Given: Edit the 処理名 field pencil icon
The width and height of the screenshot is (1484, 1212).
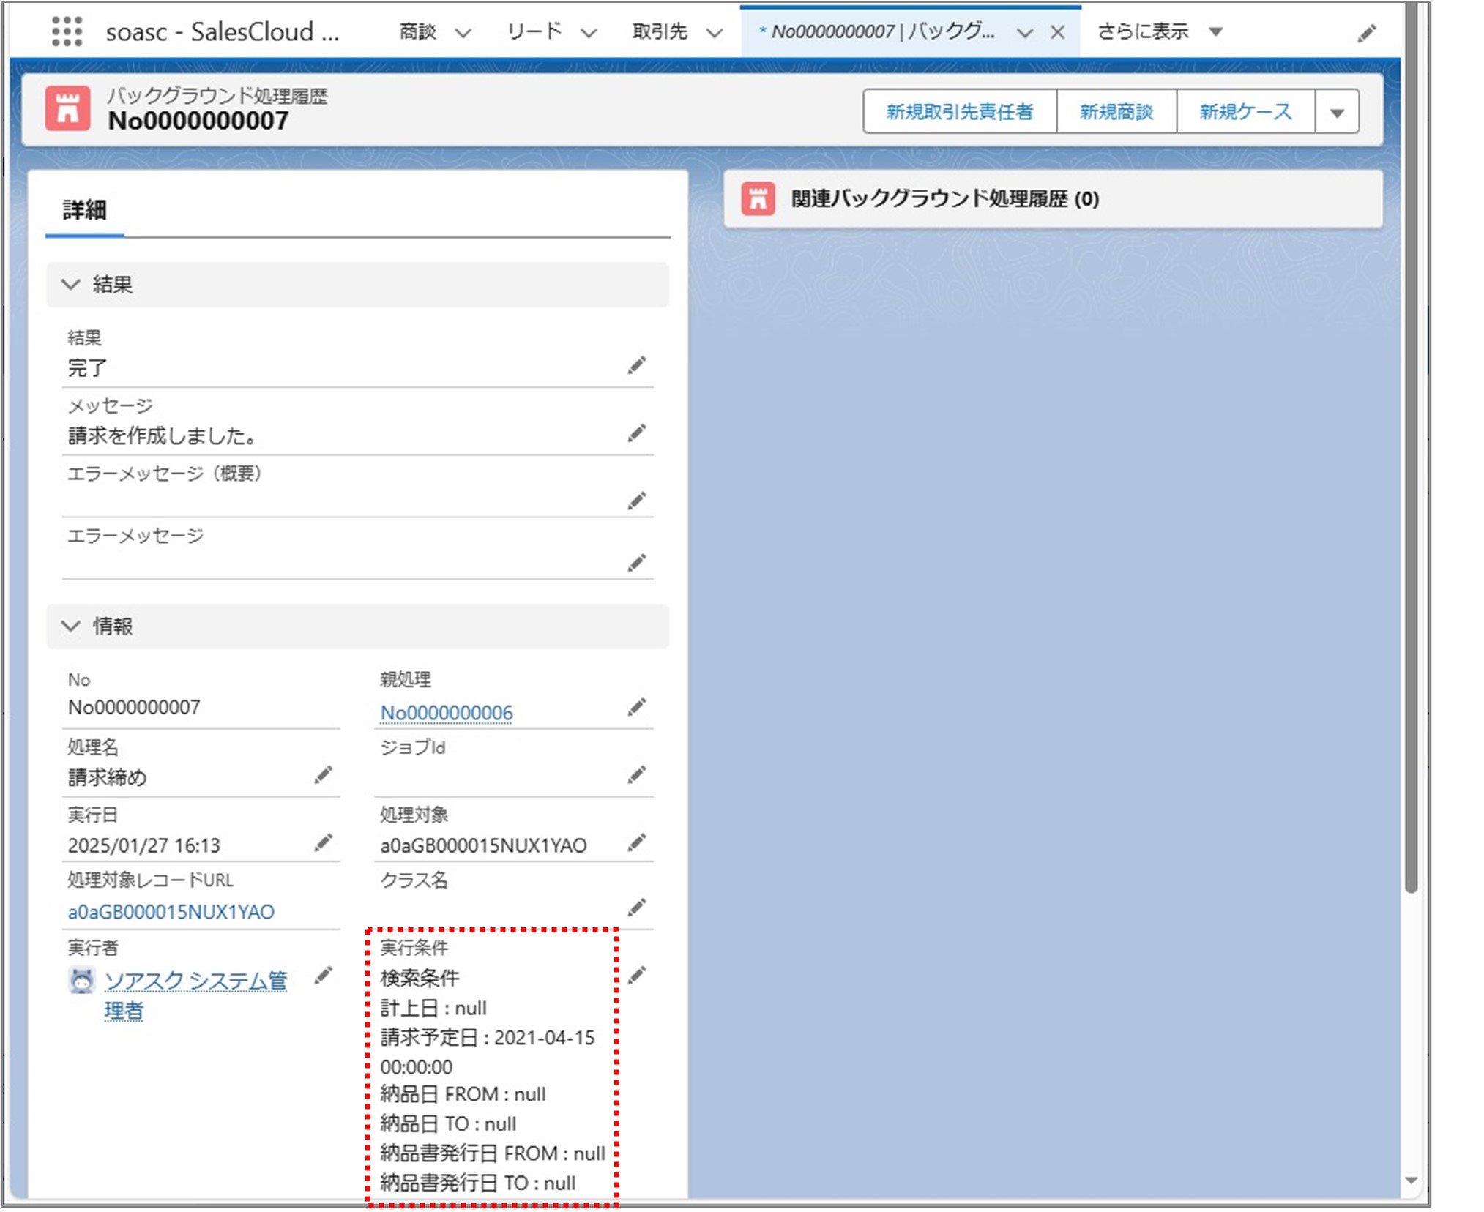Looking at the screenshot, I should tap(323, 775).
